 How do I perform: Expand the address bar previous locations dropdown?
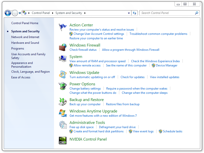pyautogui.click(x=129, y=13)
